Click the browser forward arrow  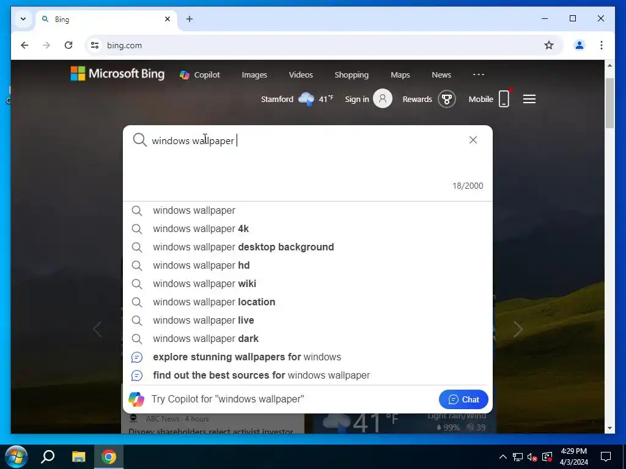(x=46, y=45)
